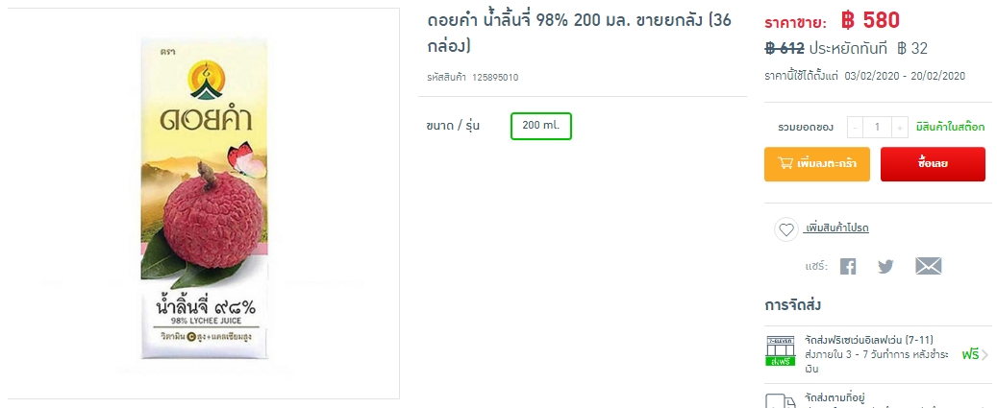Click the shopping cart icon on the yellow button

785,163
